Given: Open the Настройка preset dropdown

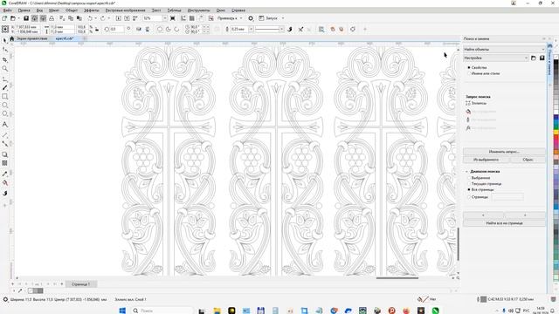Looking at the screenshot, I should point(496,58).
